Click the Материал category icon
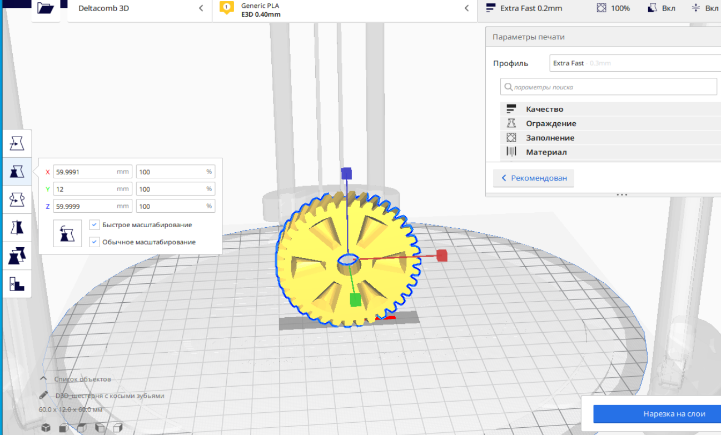Viewport: 721px width, 435px height. pyautogui.click(x=511, y=152)
